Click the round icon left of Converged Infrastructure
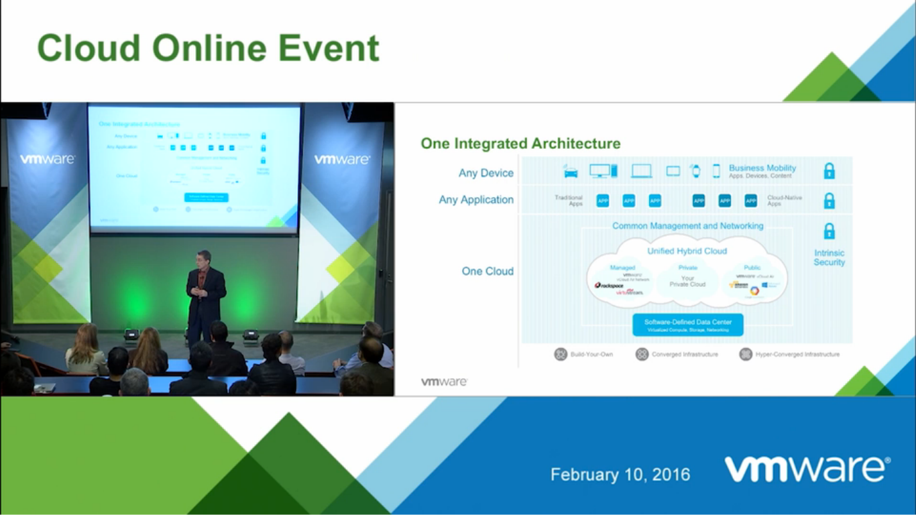The image size is (916, 515). [642, 354]
